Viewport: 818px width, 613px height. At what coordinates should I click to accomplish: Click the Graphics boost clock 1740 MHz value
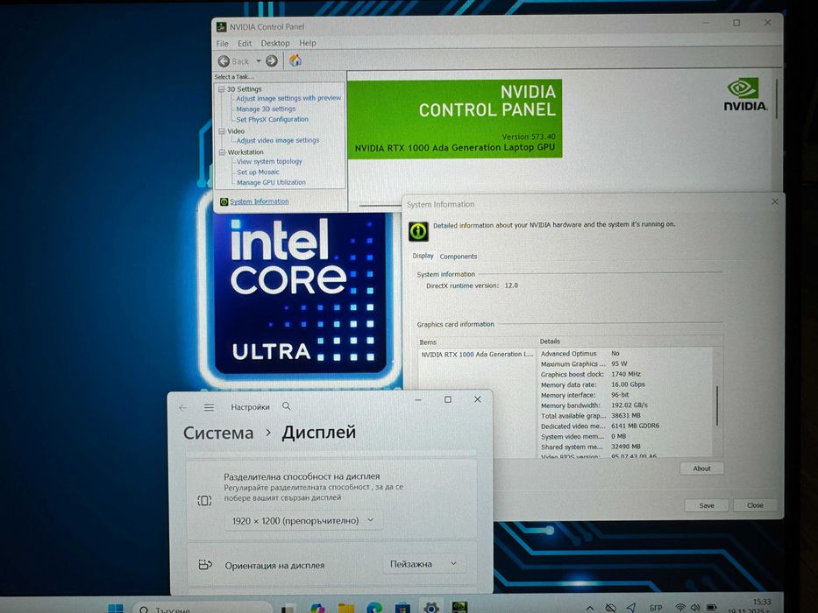626,374
